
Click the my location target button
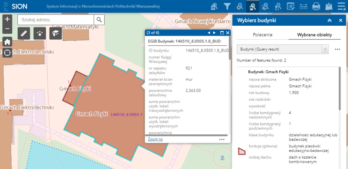7,53
